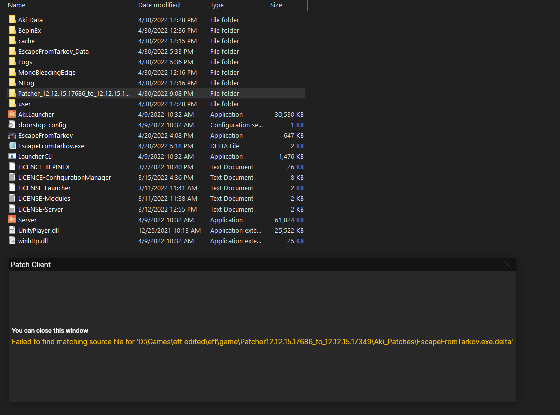
Task: Sort files by the Size column header
Action: coord(276,5)
